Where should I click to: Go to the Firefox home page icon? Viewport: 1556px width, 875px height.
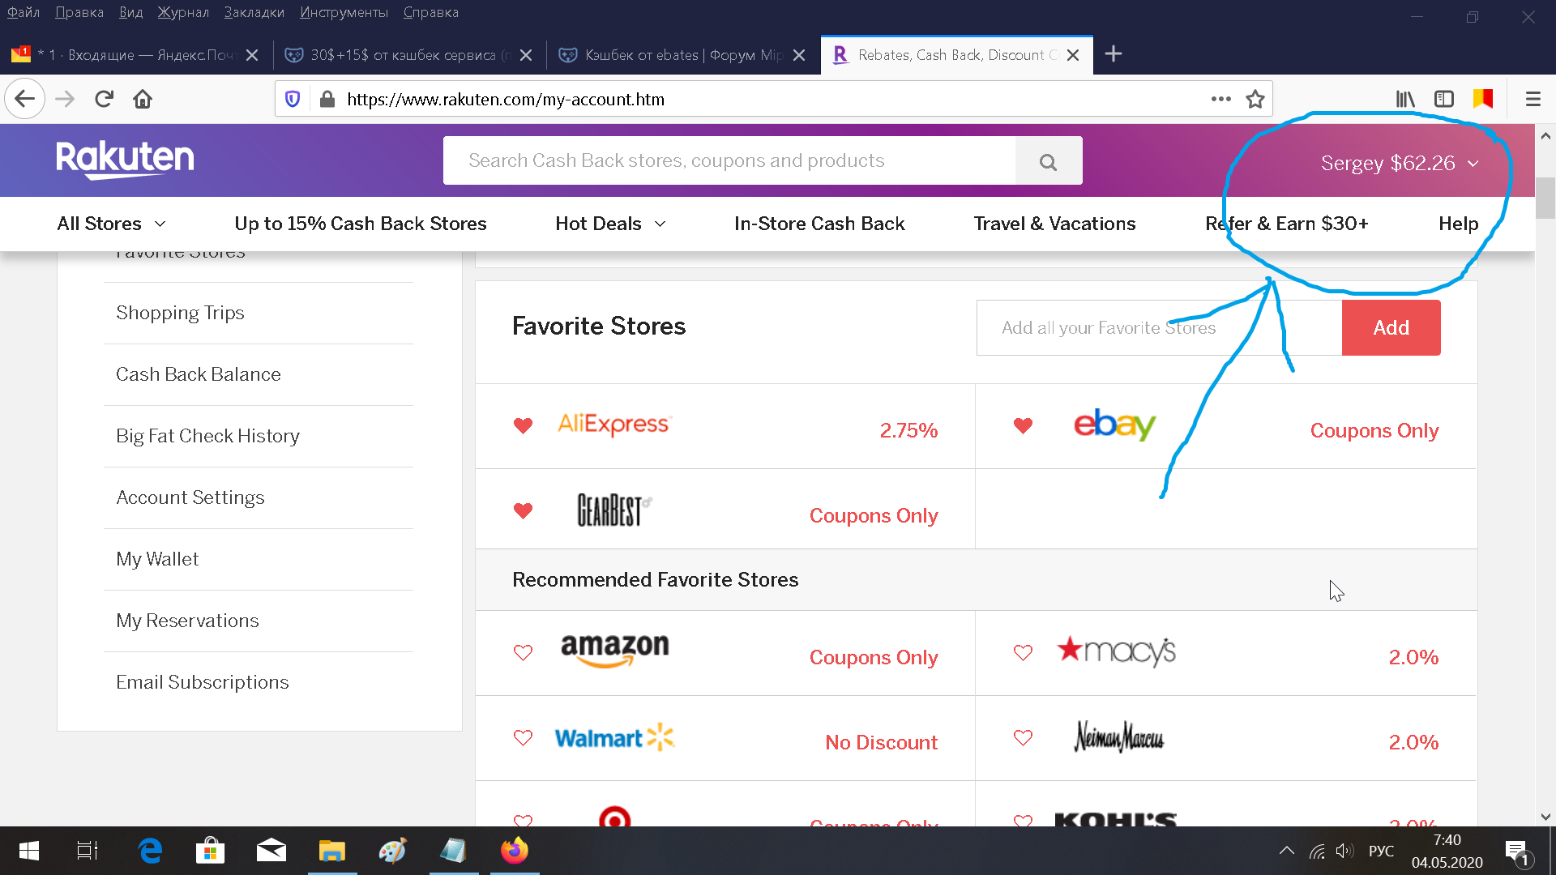pyautogui.click(x=143, y=100)
